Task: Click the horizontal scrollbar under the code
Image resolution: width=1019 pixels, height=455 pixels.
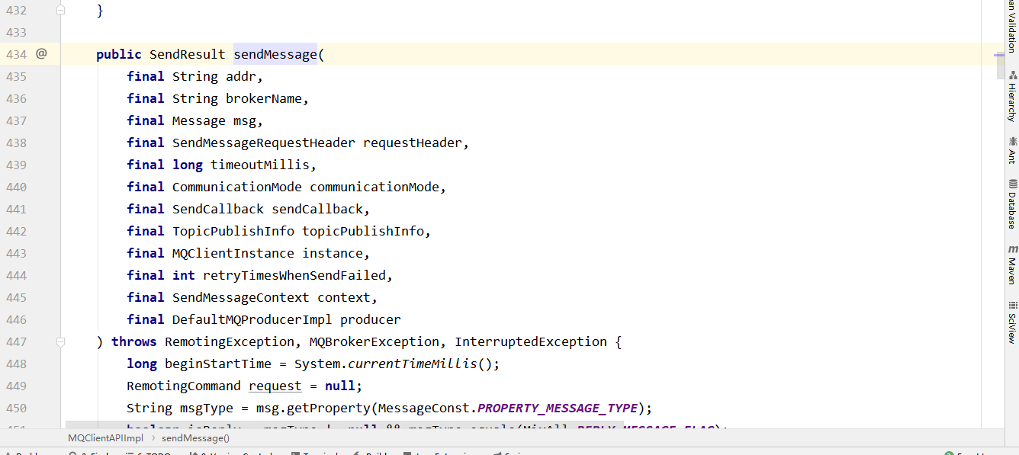Action: [344, 424]
